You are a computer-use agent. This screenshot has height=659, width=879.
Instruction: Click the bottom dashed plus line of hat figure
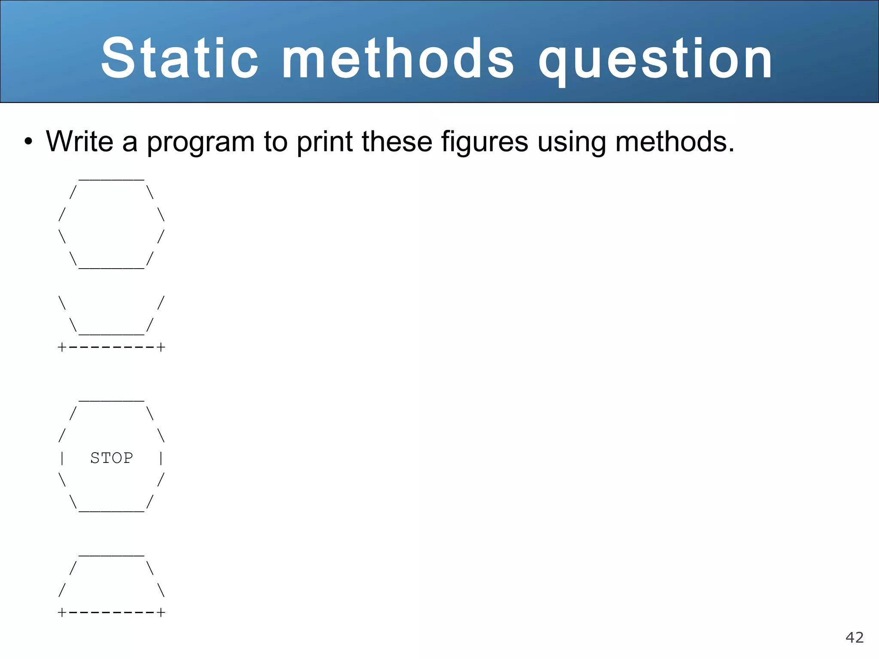coord(112,612)
